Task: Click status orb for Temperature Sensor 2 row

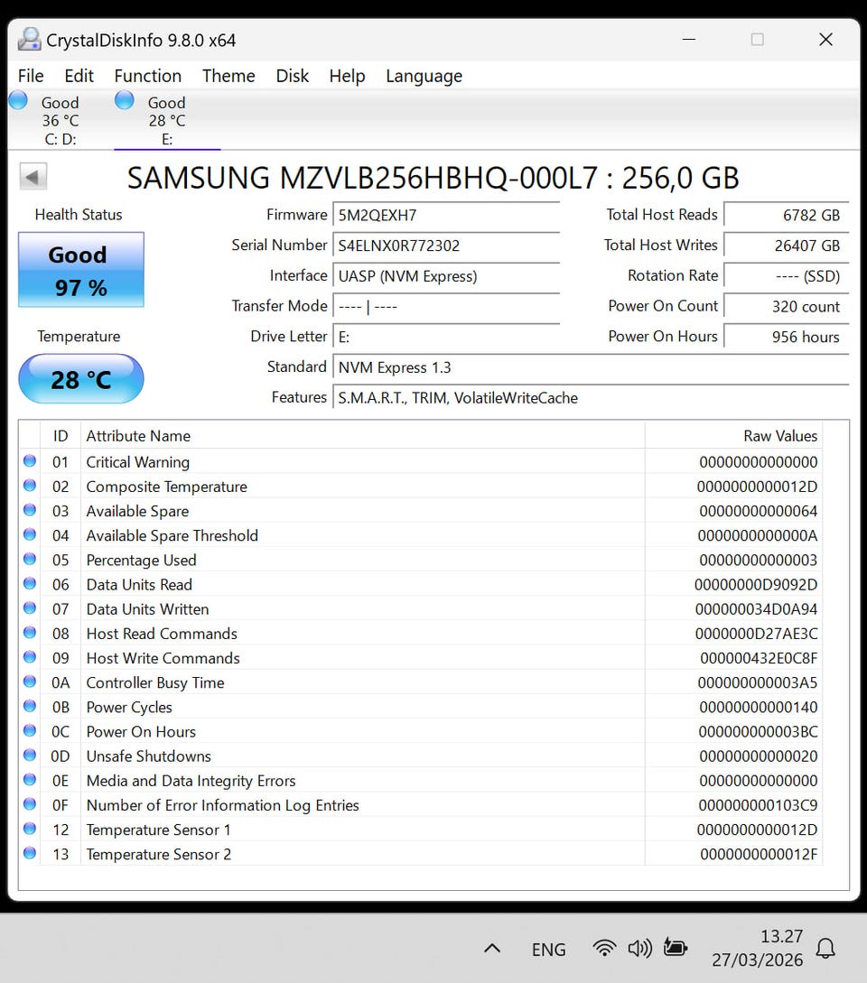Action: [30, 853]
